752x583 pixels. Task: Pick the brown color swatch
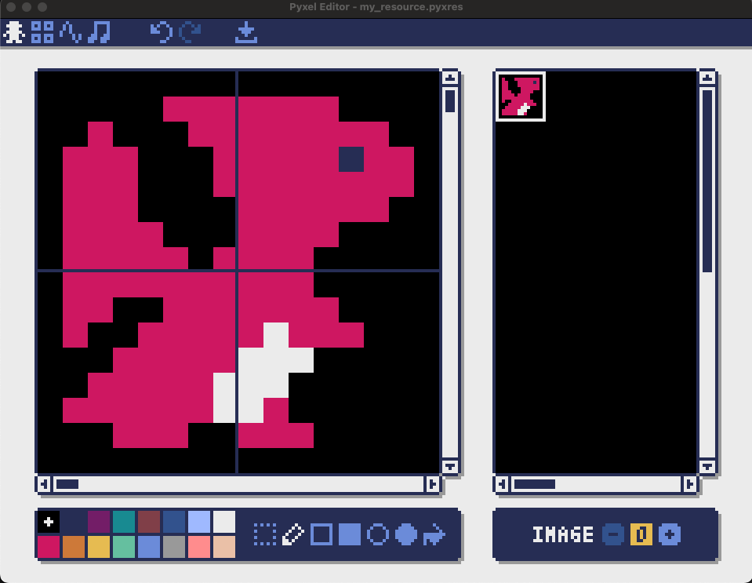click(149, 522)
